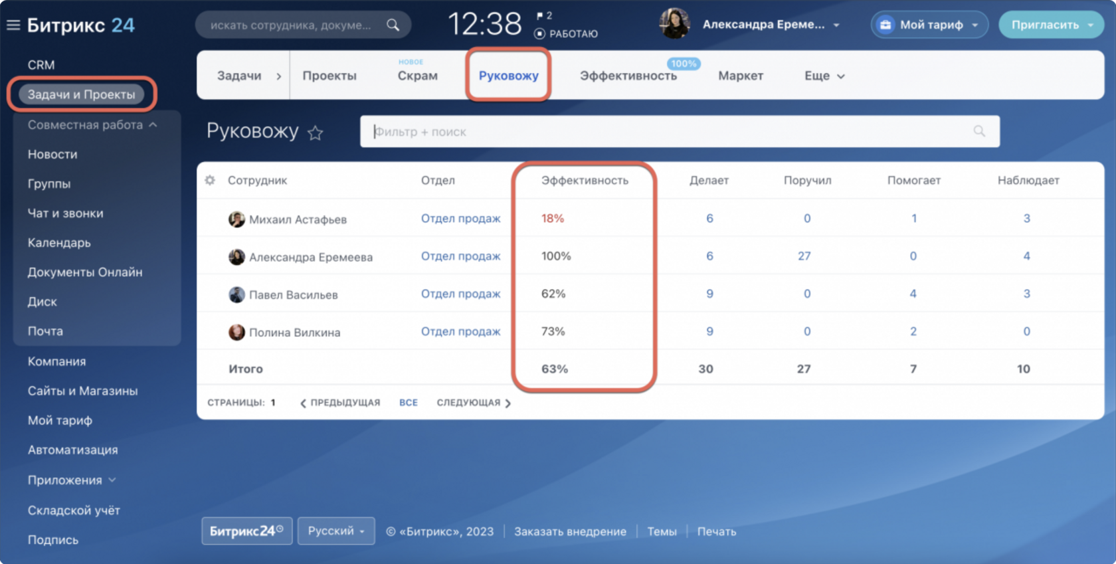Go to the СЛЕДУЮЩАЯ page
Viewport: 1116px width, 564px height.
474,403
